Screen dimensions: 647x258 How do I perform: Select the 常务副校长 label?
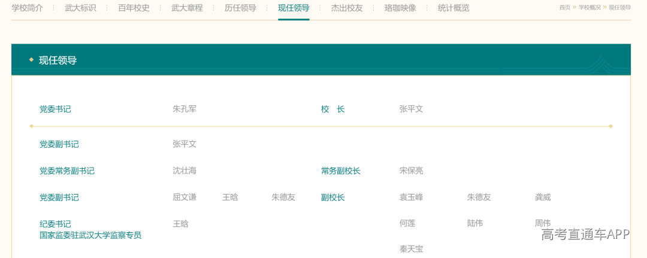pos(341,171)
